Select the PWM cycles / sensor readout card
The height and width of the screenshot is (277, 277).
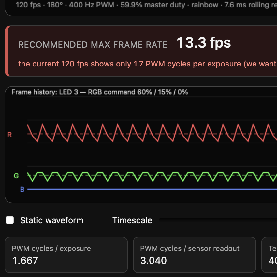click(194, 255)
